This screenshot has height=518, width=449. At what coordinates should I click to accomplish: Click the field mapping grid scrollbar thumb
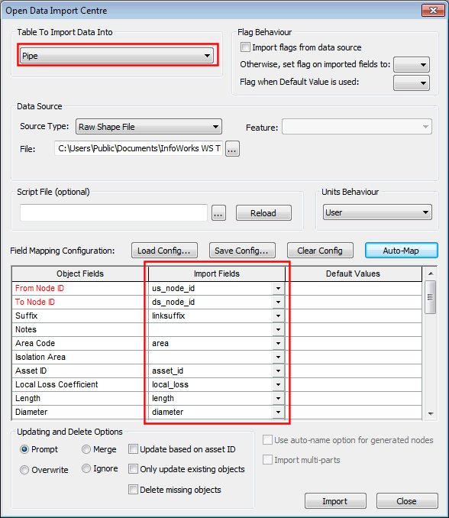(x=431, y=297)
